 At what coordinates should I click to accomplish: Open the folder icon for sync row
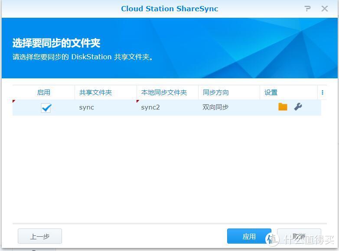coord(283,107)
